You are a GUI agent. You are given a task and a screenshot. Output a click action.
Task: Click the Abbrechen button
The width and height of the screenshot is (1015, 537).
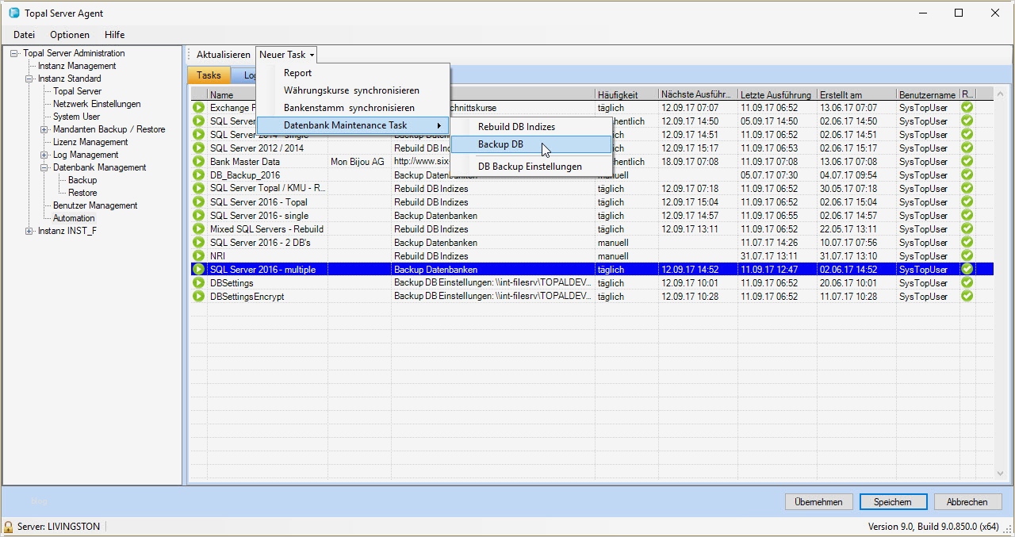(967, 502)
